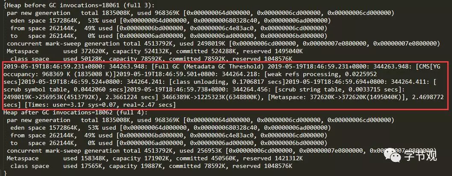Click CMS generation line with 'used 2498019K'
Screen dimensions: 452x176
(x=223, y=43)
